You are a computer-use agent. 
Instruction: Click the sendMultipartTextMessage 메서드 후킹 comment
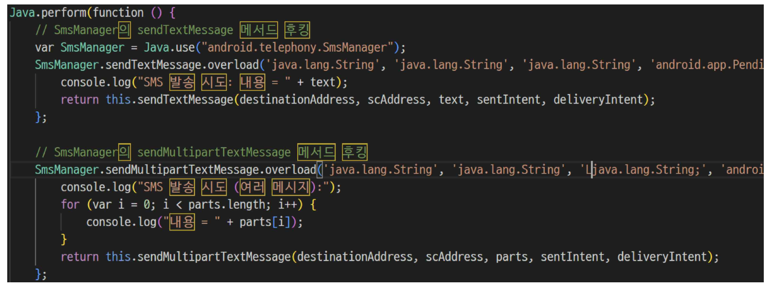pos(202,152)
